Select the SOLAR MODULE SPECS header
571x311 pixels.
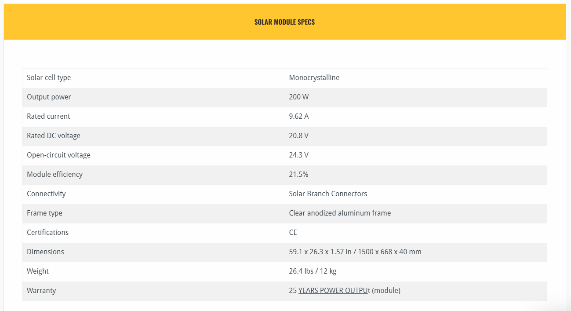click(284, 22)
